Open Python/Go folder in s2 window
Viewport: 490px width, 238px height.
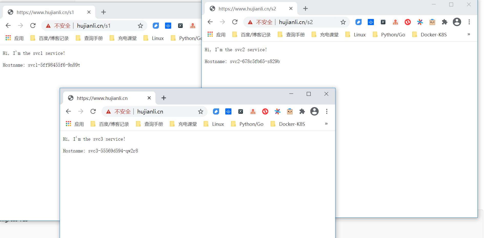[x=389, y=35]
